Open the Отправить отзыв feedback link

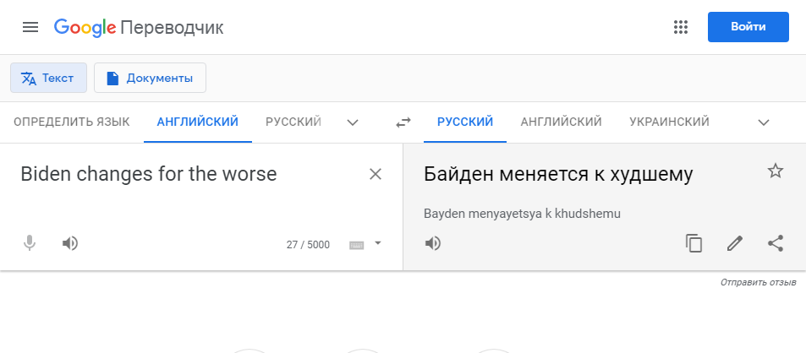(x=758, y=283)
